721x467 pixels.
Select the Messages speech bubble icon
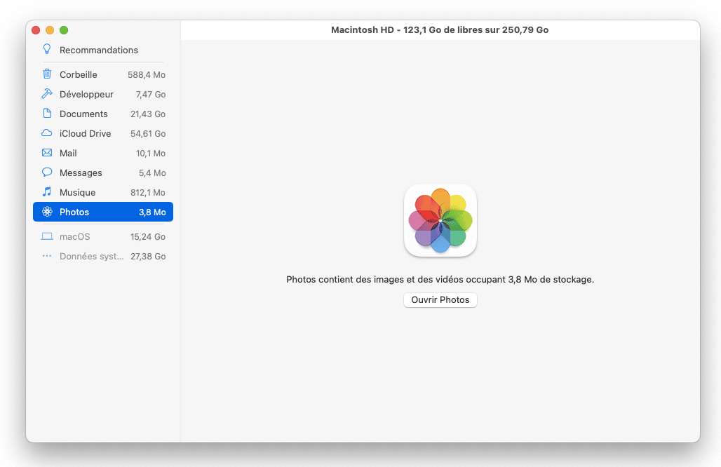pos(47,172)
